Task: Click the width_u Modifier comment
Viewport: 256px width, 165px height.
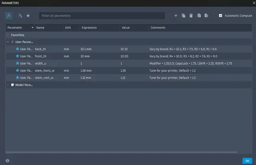Action: [190, 63]
